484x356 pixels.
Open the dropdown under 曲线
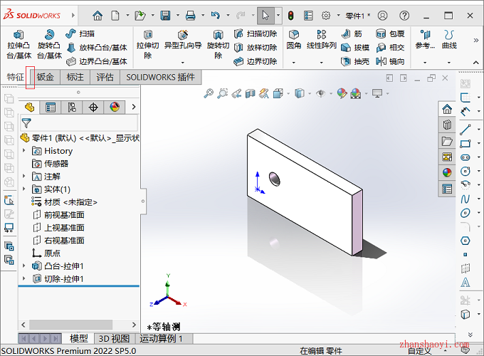tap(449, 63)
